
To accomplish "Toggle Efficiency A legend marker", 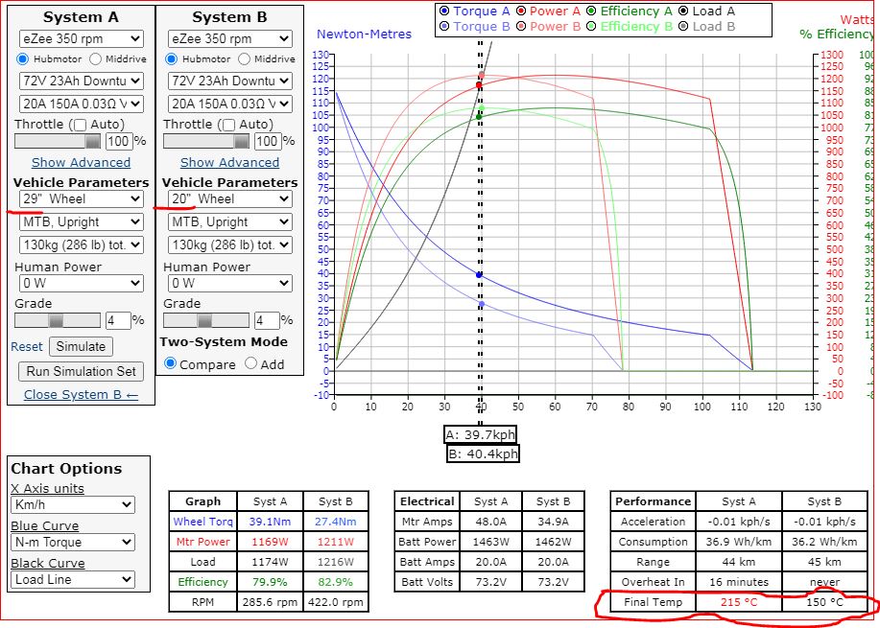I will point(590,12).
